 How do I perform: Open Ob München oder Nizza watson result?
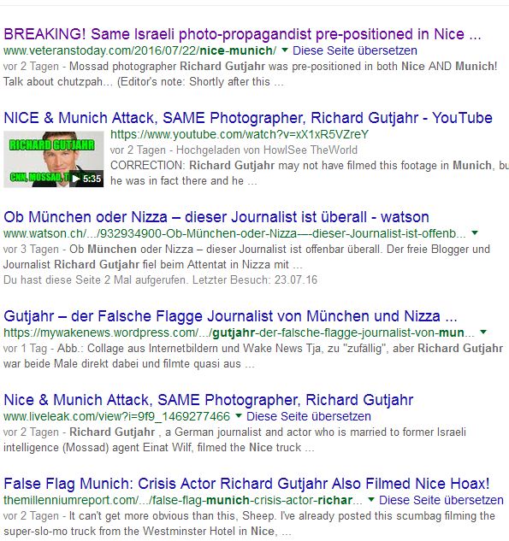pyautogui.click(x=216, y=217)
